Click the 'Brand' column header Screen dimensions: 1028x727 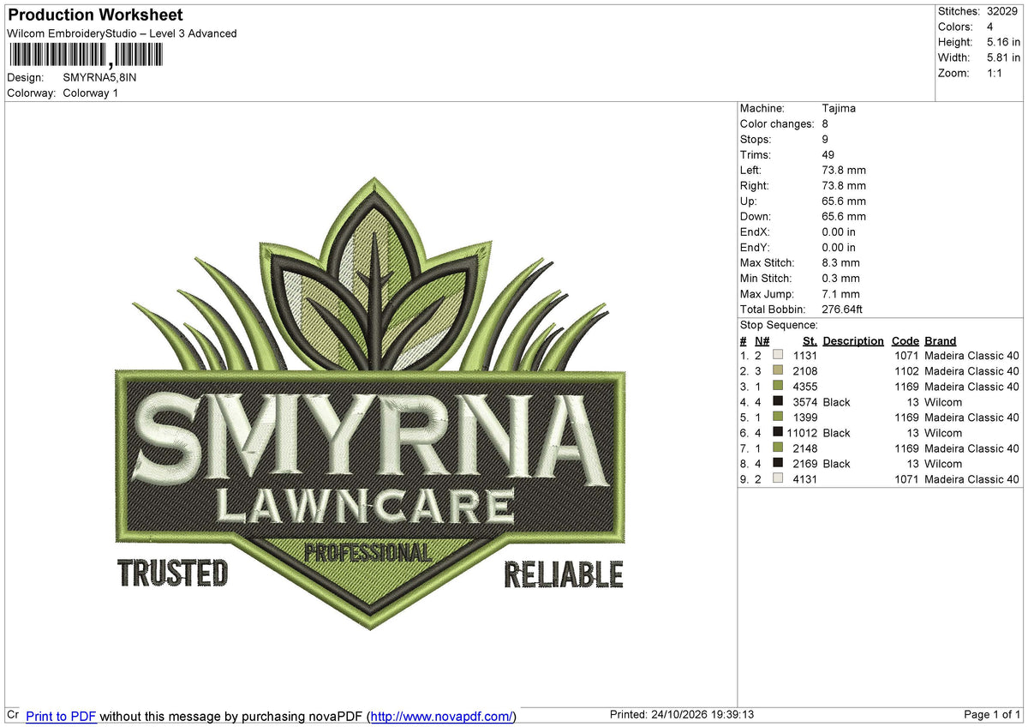click(941, 341)
